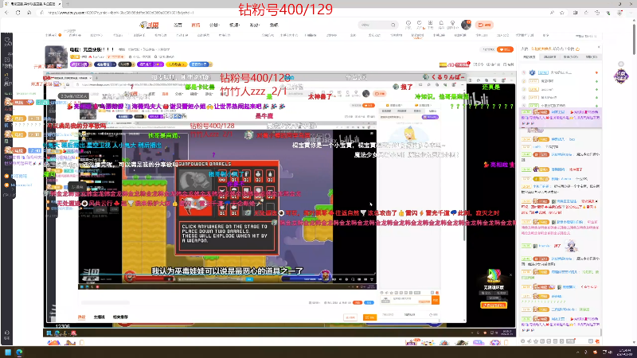Click the first gift icon in bottom gift bar
637x358 pixels.
click(x=411, y=342)
